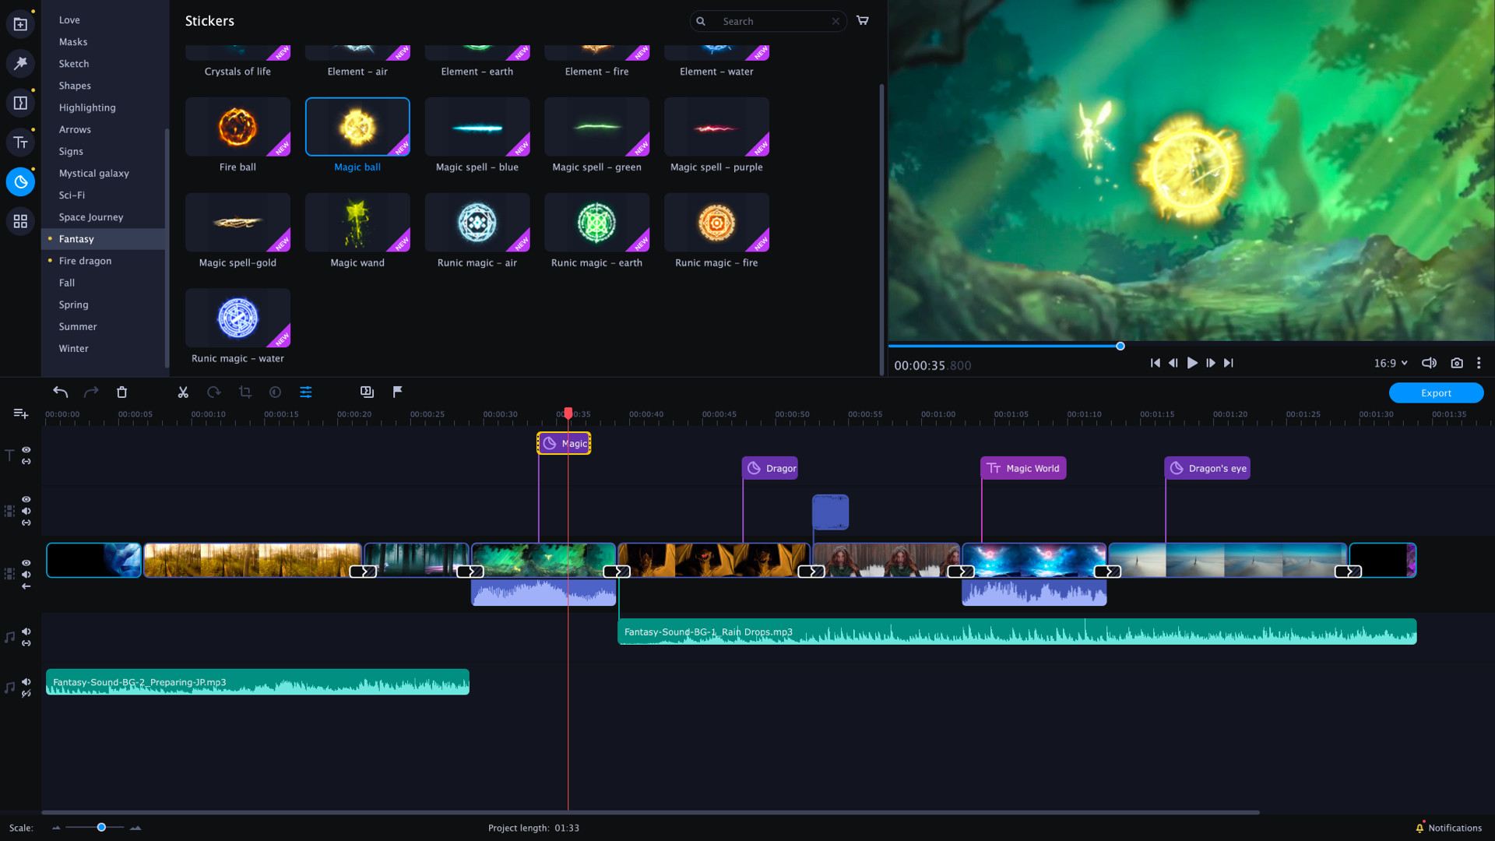Open the Effects panel with the magic wand icon
1495x841 pixels.
[20, 64]
